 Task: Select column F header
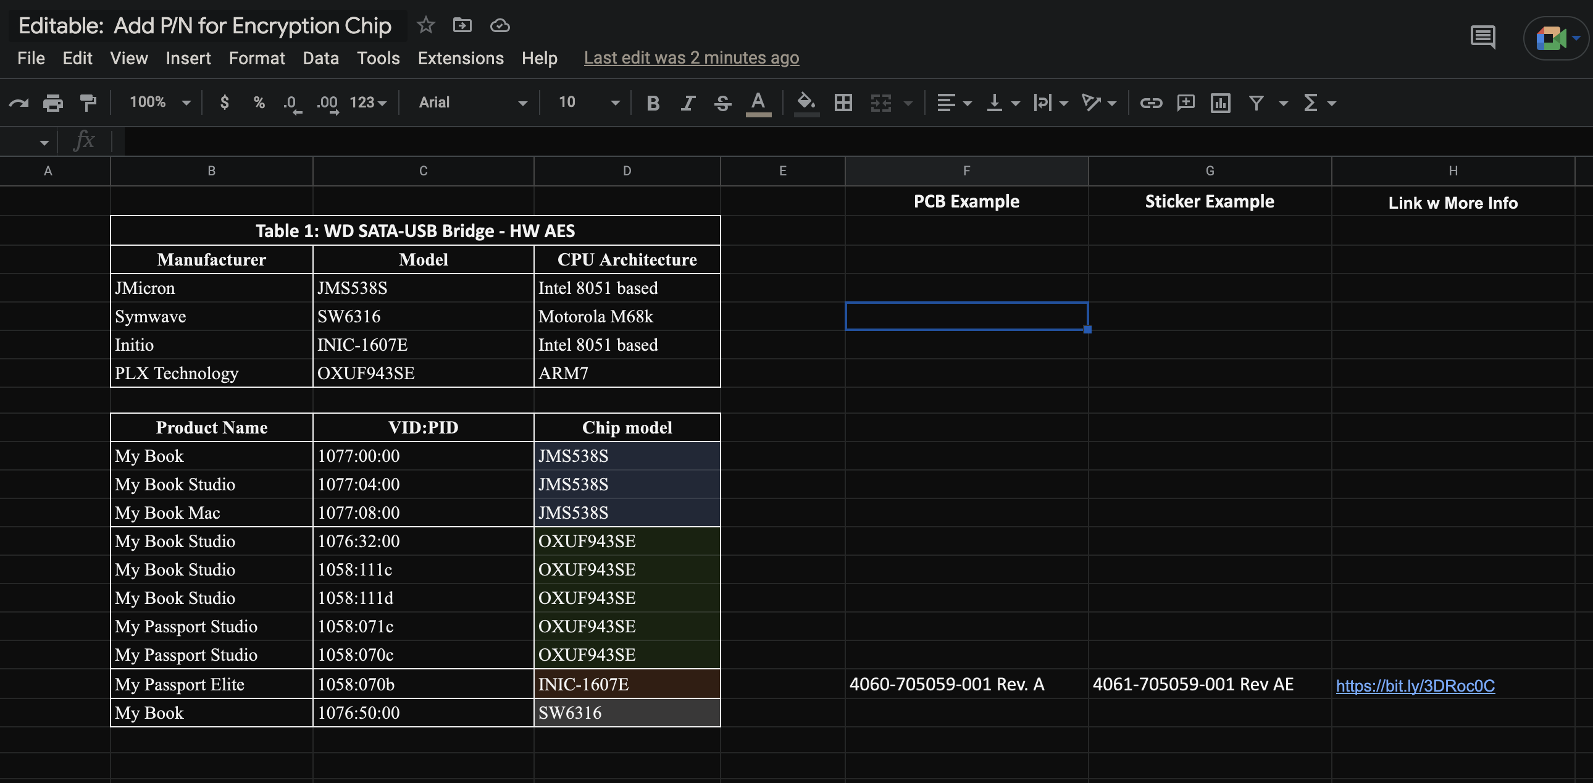tap(966, 170)
